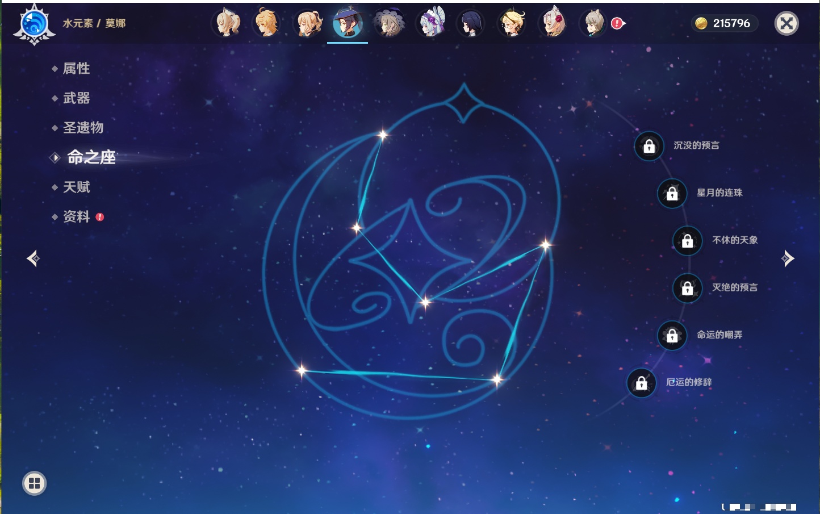
Task: Click the gold Mora coin icon
Action: tap(701, 23)
